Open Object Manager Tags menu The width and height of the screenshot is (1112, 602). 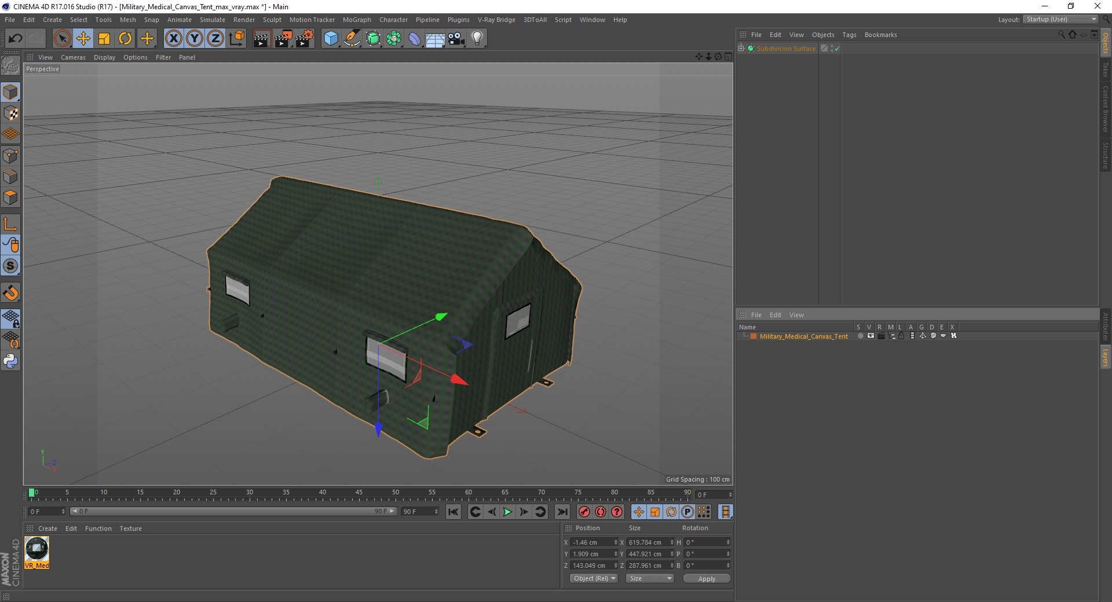[x=849, y=35]
